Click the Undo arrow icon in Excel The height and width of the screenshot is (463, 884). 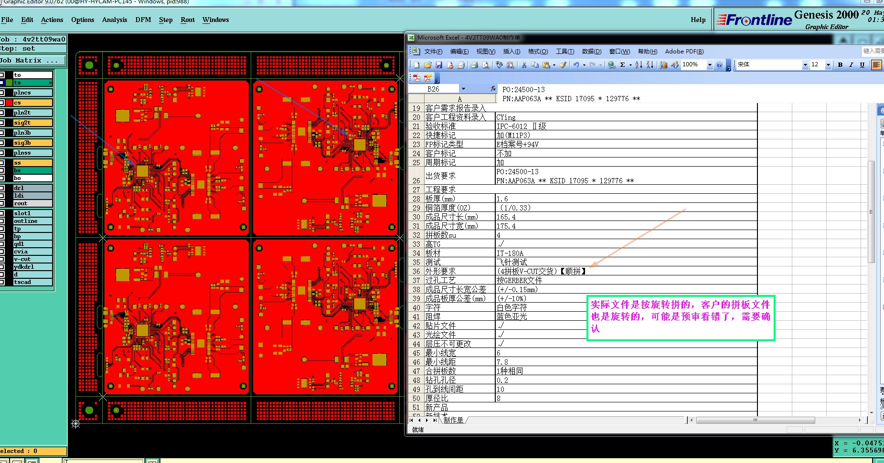click(x=576, y=65)
